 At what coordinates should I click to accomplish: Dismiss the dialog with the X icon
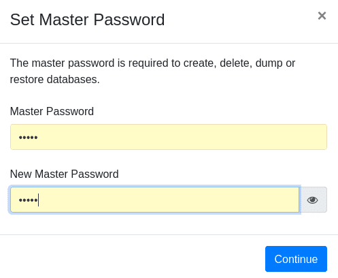[322, 16]
